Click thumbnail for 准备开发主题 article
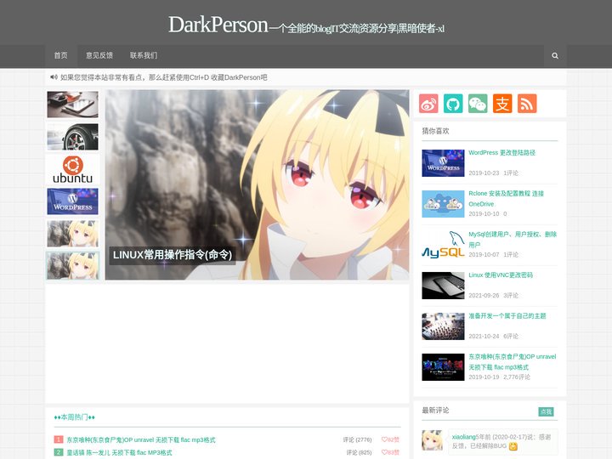Screen dimensions: 612x459 point(443,326)
